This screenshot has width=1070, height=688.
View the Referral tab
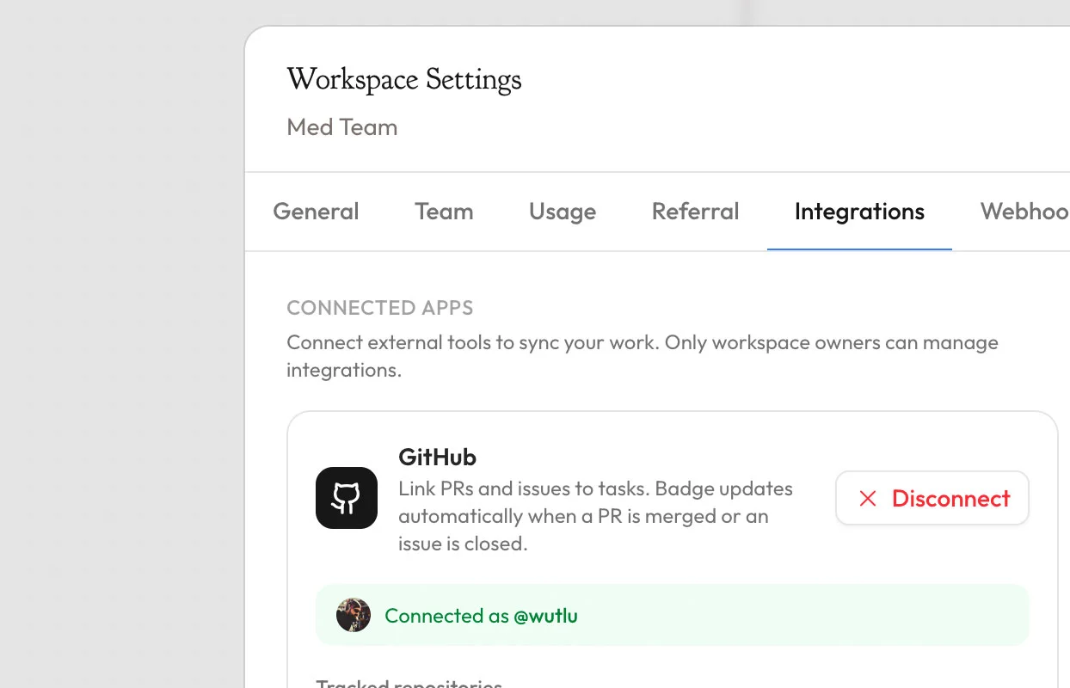point(695,212)
